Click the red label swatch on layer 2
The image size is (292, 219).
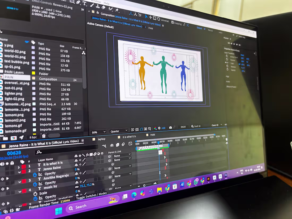coord(24,171)
